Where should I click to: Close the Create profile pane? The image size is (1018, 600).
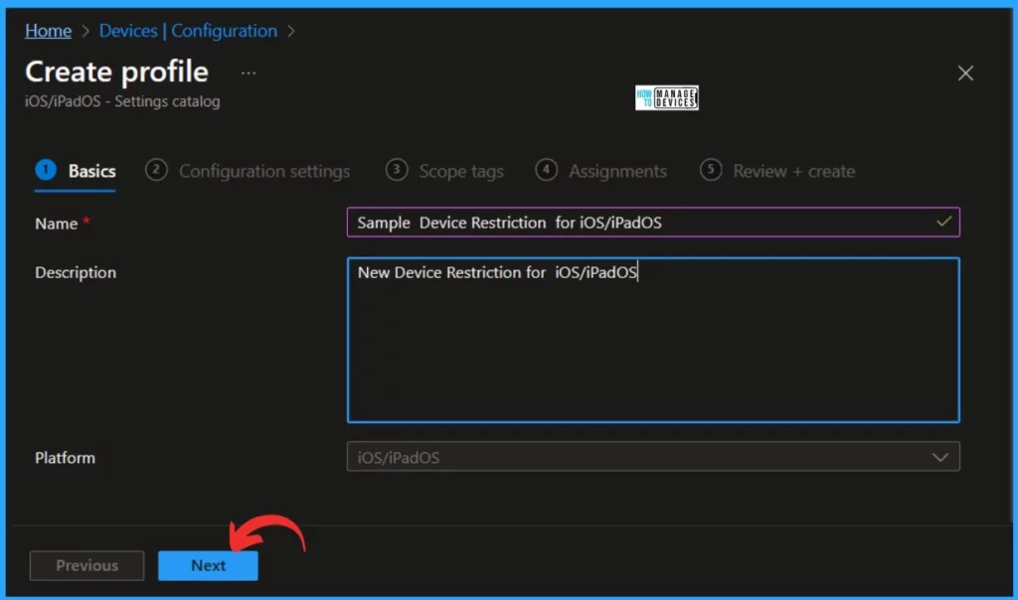pos(965,74)
